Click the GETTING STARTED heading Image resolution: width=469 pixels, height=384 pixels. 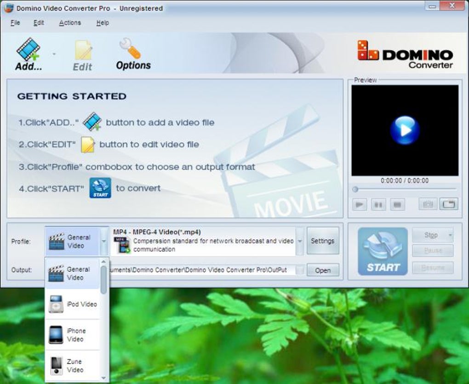(72, 96)
